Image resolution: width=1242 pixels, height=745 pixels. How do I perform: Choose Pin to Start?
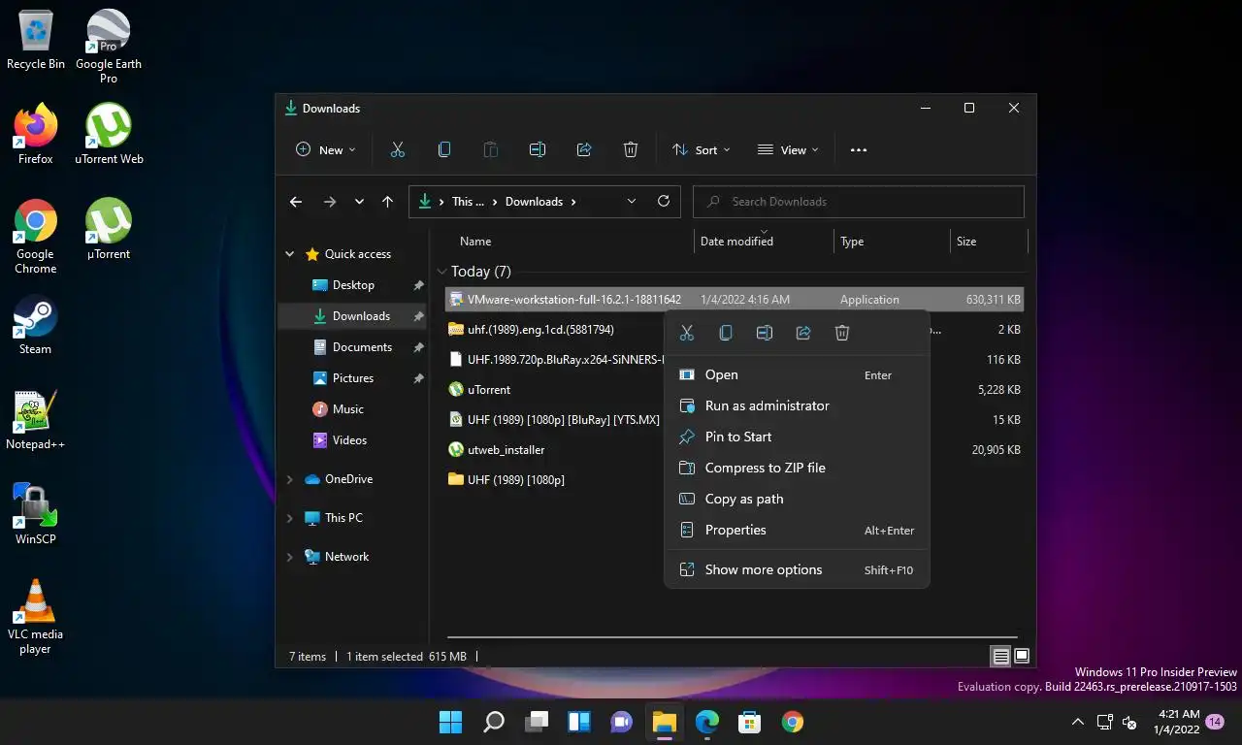click(x=797, y=437)
